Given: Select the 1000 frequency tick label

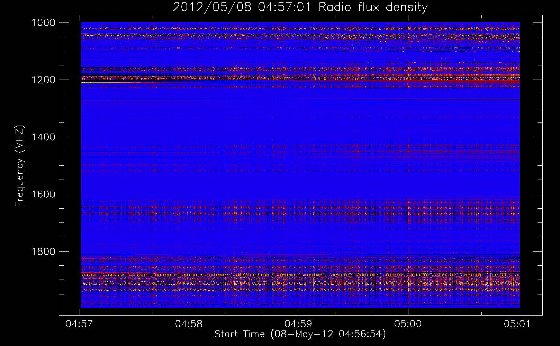Looking at the screenshot, I should click(43, 22).
